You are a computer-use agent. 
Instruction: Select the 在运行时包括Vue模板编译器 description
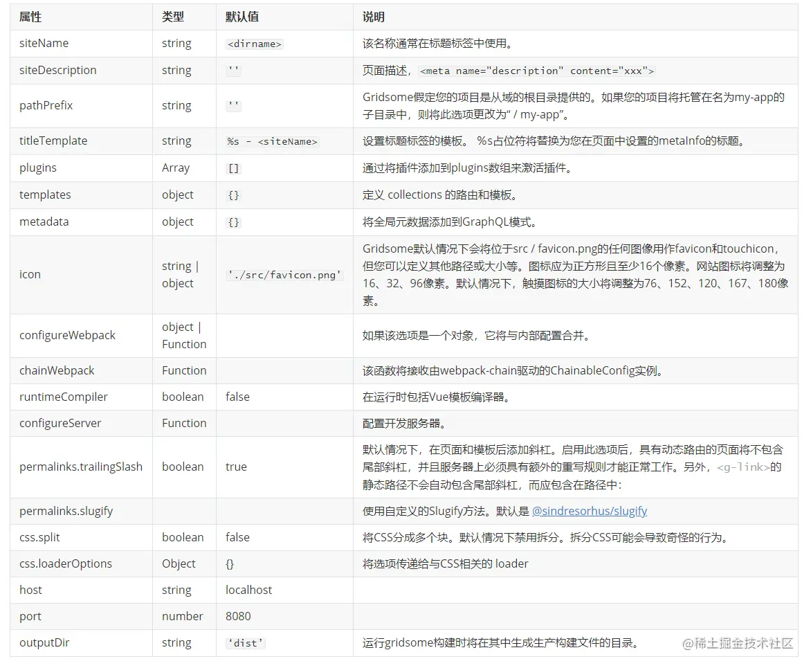click(x=437, y=397)
